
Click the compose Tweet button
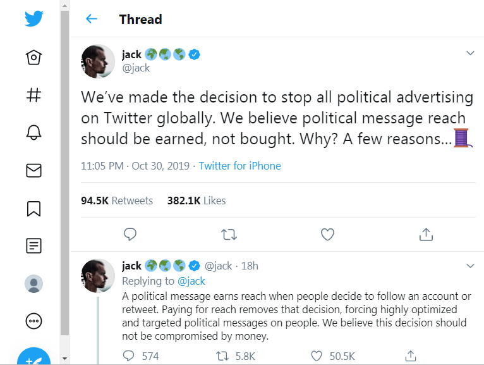pos(33,357)
